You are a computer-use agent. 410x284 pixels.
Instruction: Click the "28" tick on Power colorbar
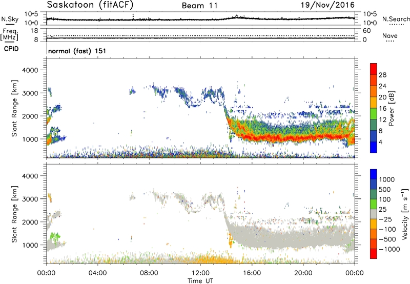coord(382,75)
